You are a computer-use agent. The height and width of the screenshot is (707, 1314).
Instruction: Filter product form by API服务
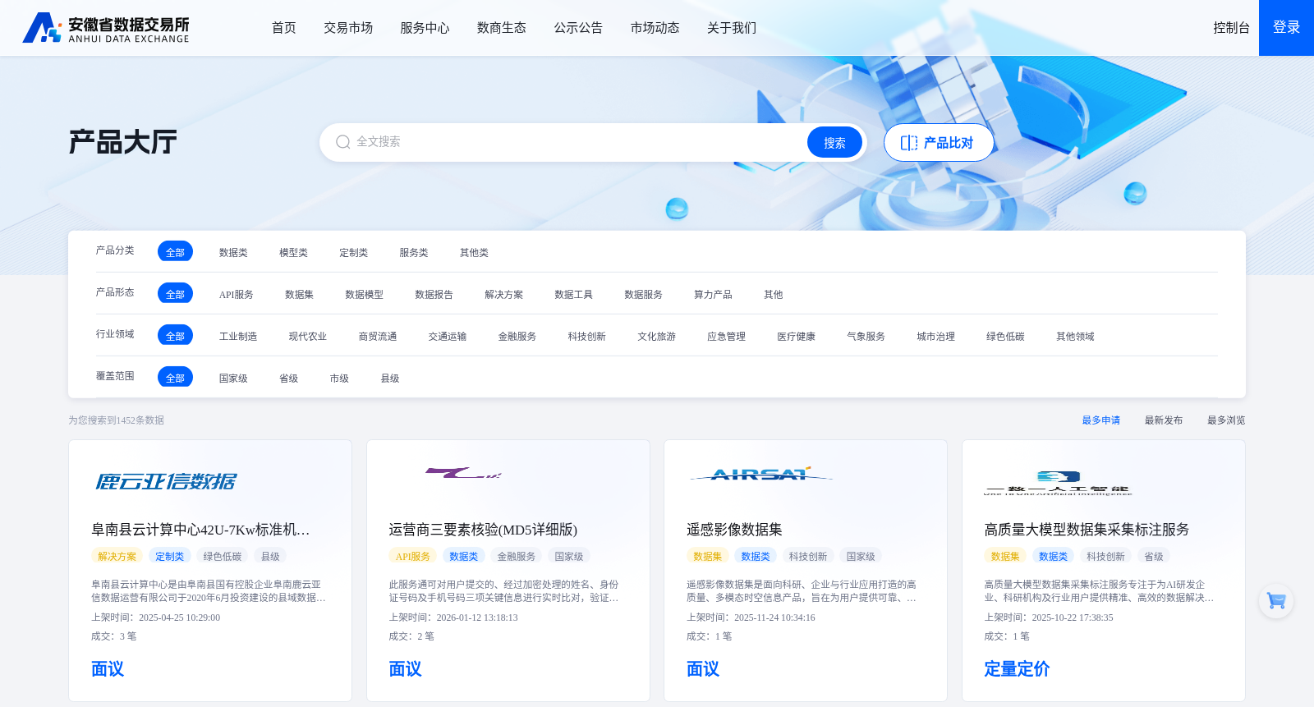coord(236,294)
